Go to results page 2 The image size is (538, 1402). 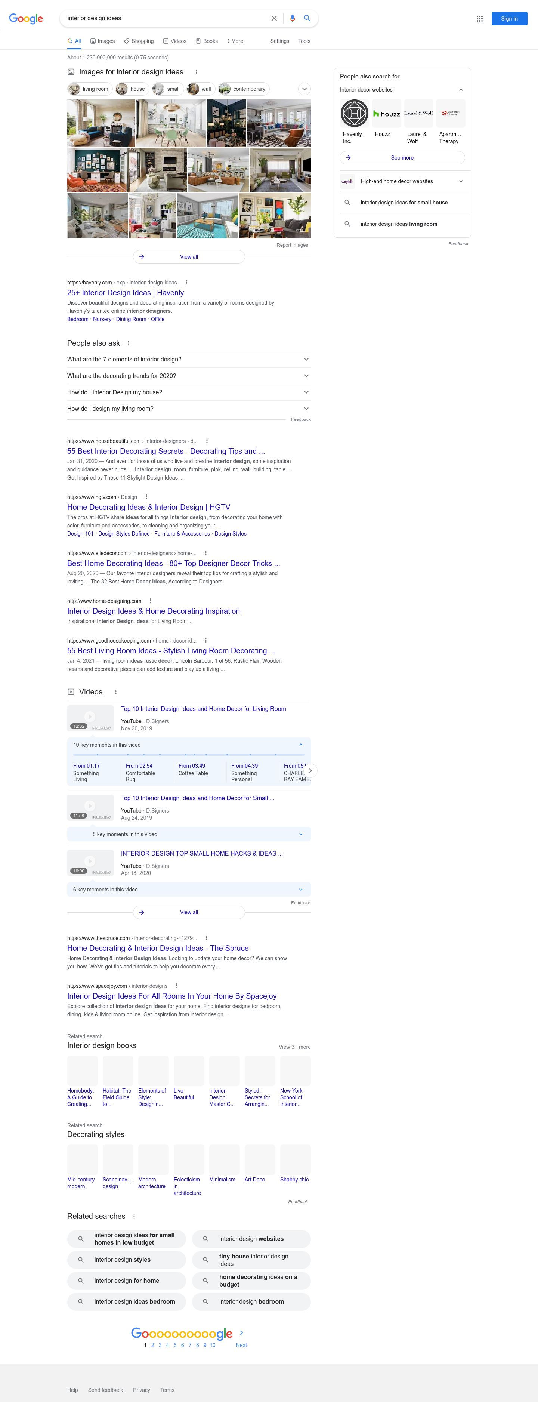point(153,1345)
